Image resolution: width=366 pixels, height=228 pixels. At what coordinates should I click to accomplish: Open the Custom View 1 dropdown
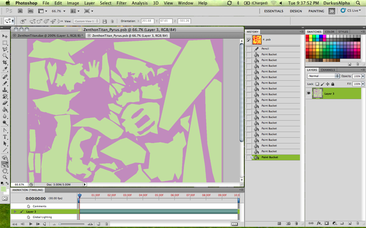(x=86, y=21)
